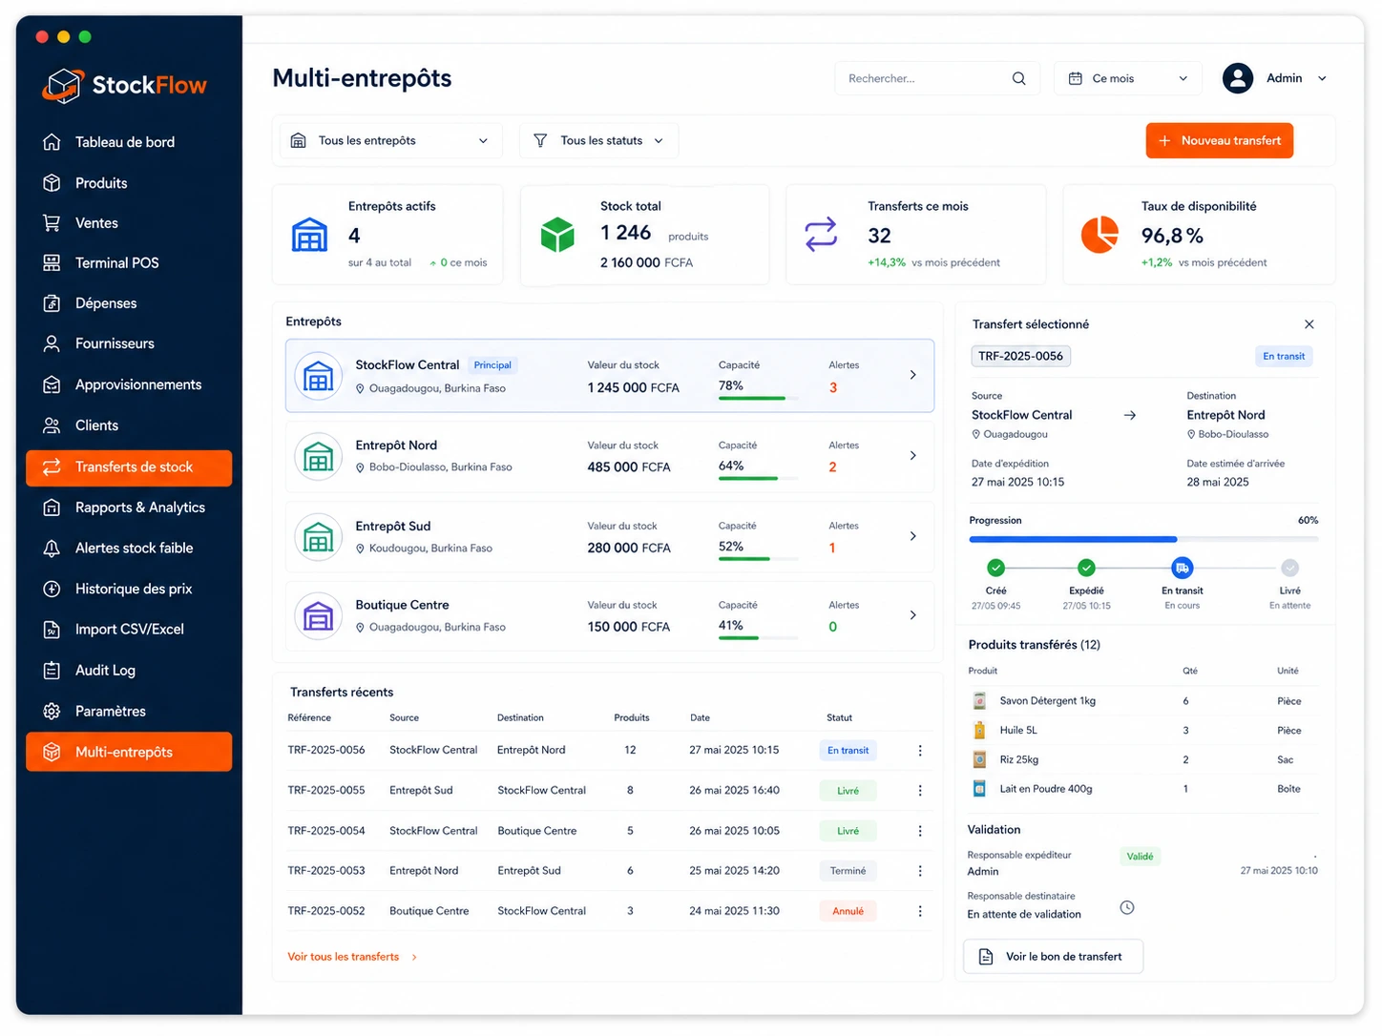Click the Taux de disponibilité pie icon
The image size is (1382, 1036).
point(1099,234)
